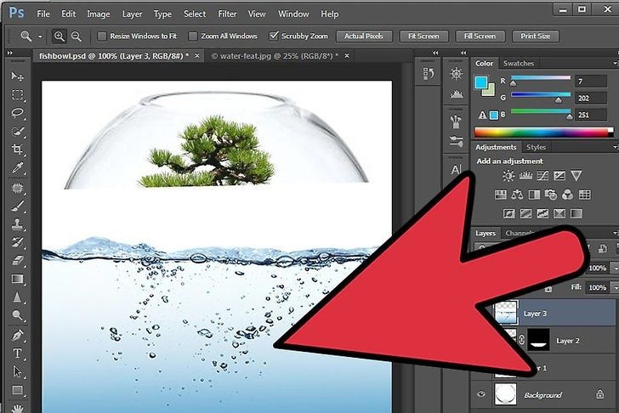Viewport: 619px width, 413px height.
Task: Click the zoom out magnifier icon
Action: point(77,37)
